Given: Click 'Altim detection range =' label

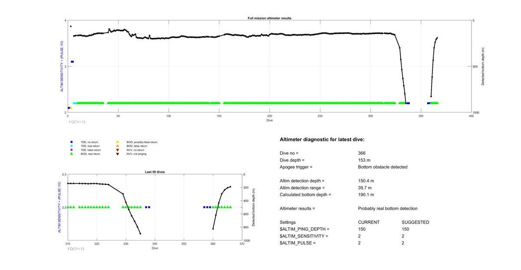Looking at the screenshot, I should (302, 188).
